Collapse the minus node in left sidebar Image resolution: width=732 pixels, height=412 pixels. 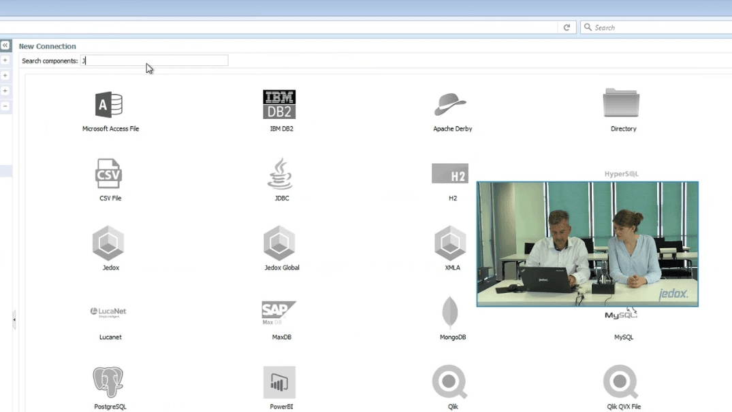(5, 106)
